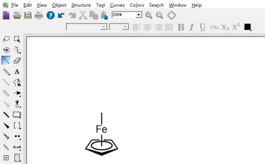Click the Save floppy disk icon
Screen dimensions: 265x164
coord(28,15)
